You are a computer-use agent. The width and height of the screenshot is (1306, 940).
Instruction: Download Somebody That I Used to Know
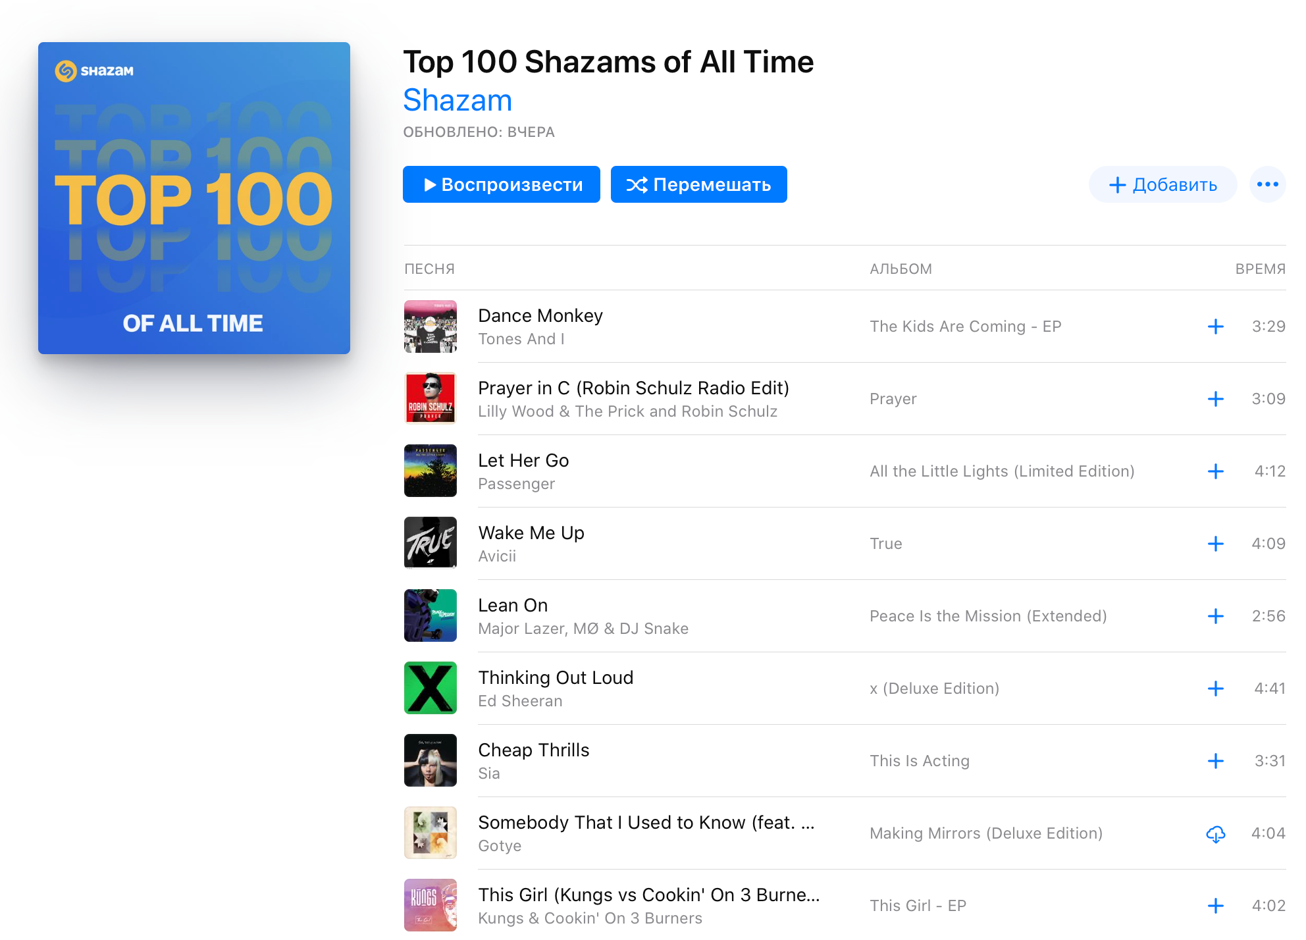click(x=1215, y=834)
